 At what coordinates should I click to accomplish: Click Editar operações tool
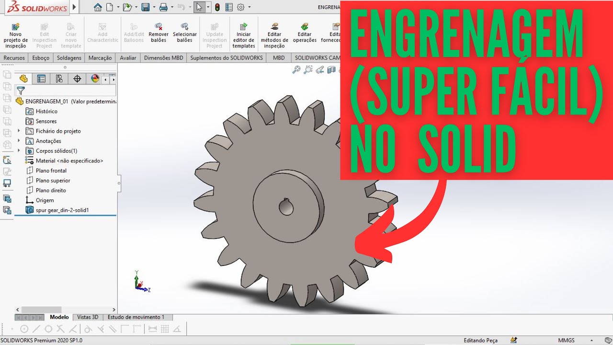(x=305, y=33)
